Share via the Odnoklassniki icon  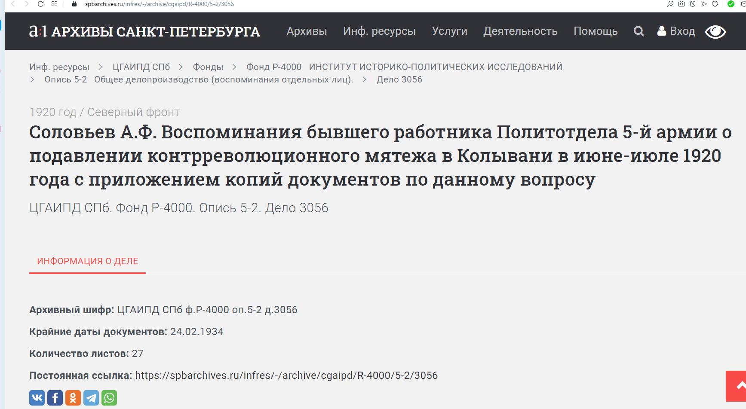click(x=73, y=398)
